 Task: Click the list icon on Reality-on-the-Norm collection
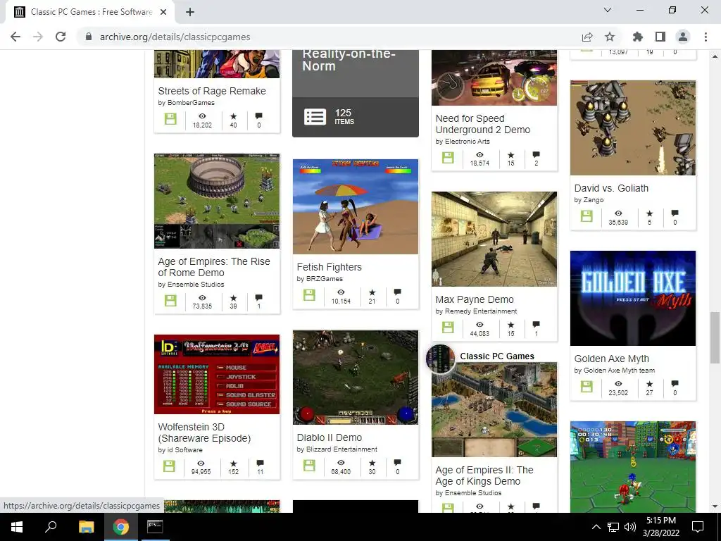315,117
